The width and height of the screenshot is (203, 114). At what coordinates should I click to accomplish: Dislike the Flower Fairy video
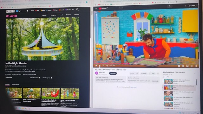coord(137,73)
